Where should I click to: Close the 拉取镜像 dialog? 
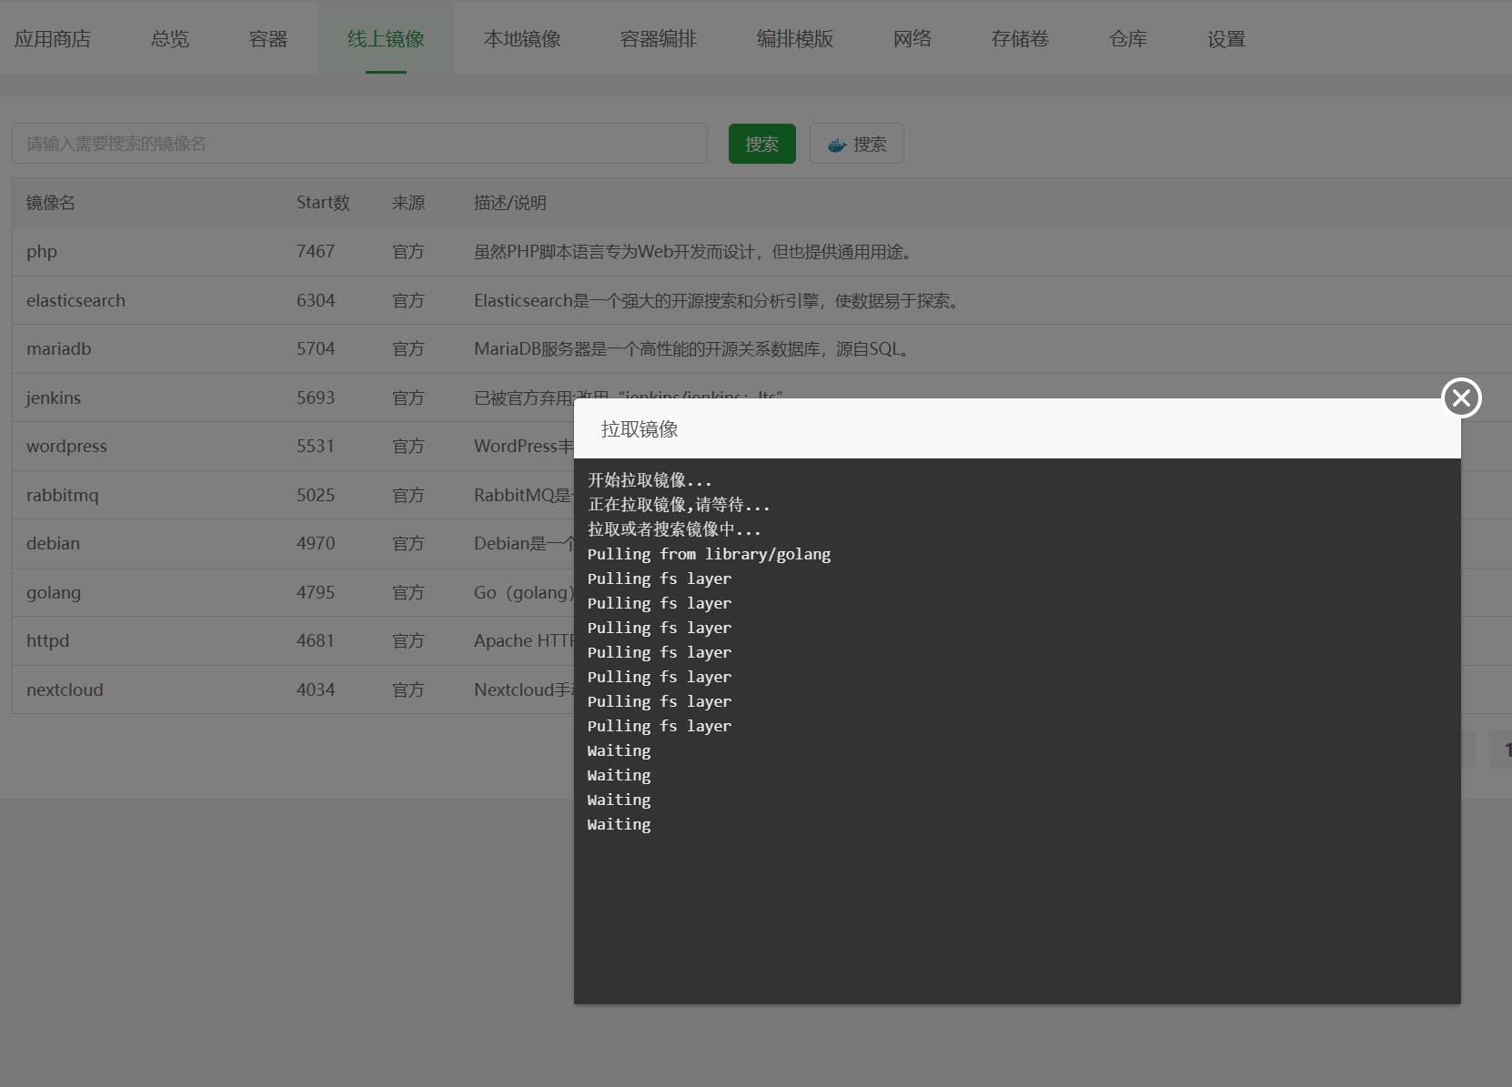tap(1461, 398)
